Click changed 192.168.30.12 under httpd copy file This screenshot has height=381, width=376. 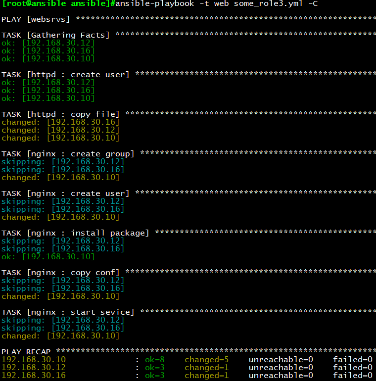coord(60,130)
